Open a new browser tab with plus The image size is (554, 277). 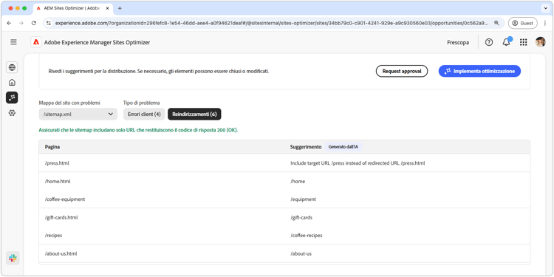[x=120, y=8]
